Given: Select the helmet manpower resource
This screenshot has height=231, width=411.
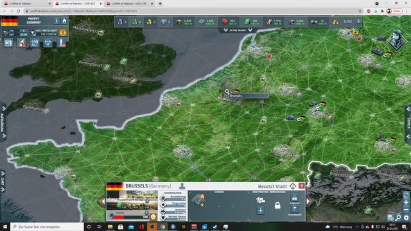Looking at the screenshot, I should pyautogui.click(x=292, y=22).
